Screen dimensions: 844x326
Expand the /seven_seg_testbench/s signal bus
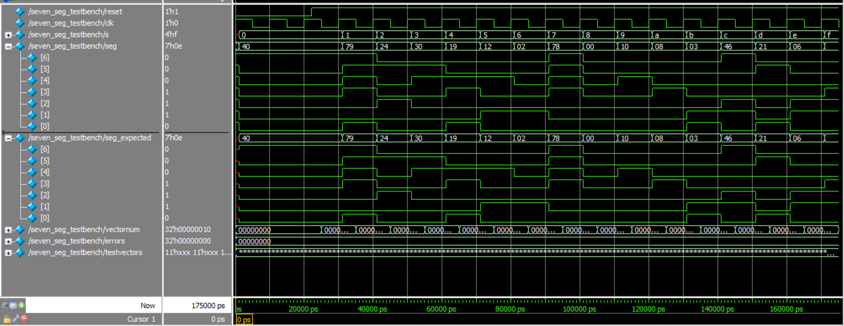tap(8, 35)
